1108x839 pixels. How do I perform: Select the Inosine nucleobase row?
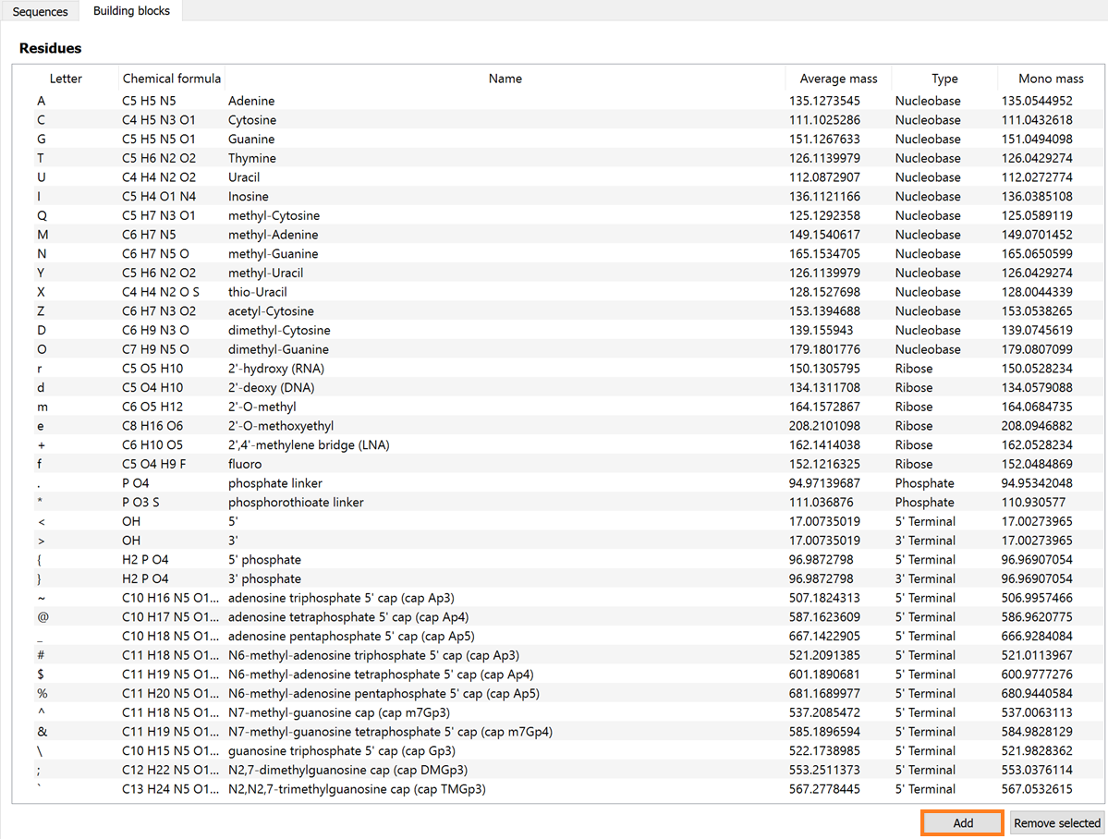(370, 196)
